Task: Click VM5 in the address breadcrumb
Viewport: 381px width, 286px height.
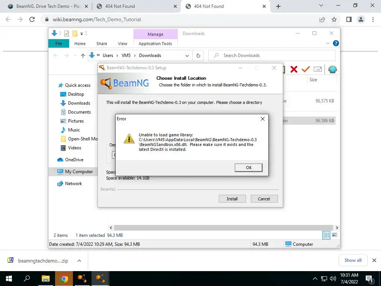Action: [126, 55]
